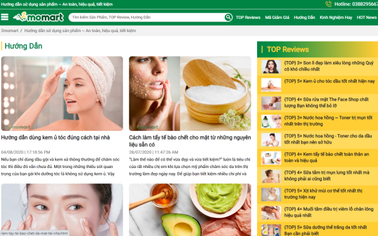Image resolution: width=378 pixels, height=236 pixels.
Task: Click the Hotline phone number text
Action: click(x=356, y=4)
